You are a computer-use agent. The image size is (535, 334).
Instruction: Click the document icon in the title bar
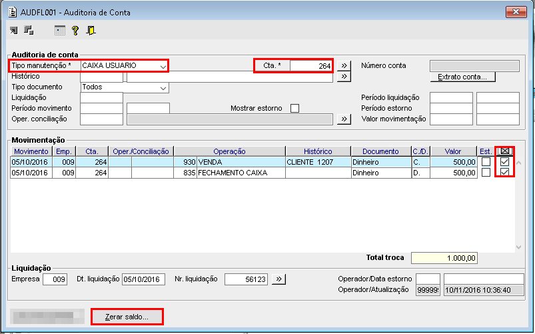click(13, 12)
